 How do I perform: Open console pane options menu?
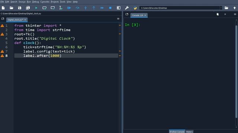[235, 14]
